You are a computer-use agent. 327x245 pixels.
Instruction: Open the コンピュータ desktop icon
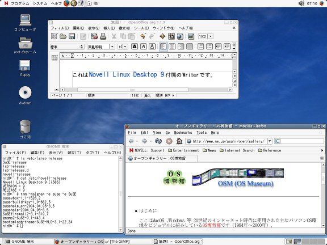click(x=25, y=23)
